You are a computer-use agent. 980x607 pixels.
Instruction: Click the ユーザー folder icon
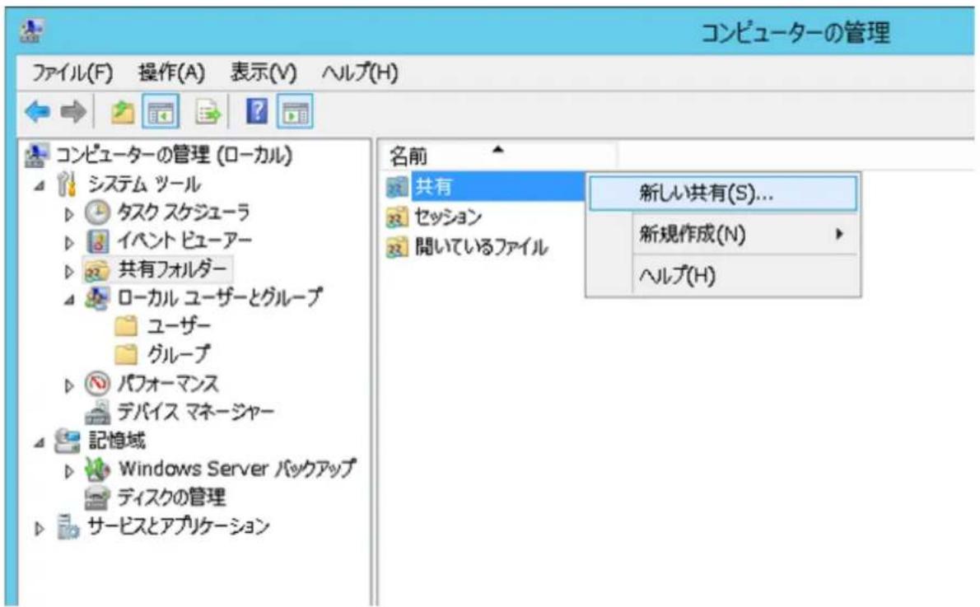pyautogui.click(x=126, y=325)
